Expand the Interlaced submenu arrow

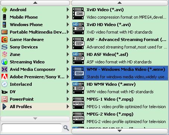pyautogui.click(x=68, y=84)
